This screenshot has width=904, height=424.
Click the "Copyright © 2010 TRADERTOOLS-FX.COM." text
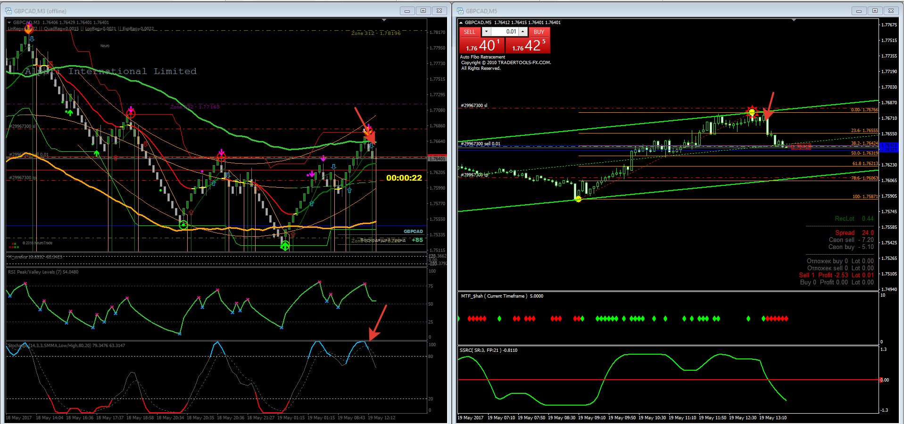coord(506,63)
